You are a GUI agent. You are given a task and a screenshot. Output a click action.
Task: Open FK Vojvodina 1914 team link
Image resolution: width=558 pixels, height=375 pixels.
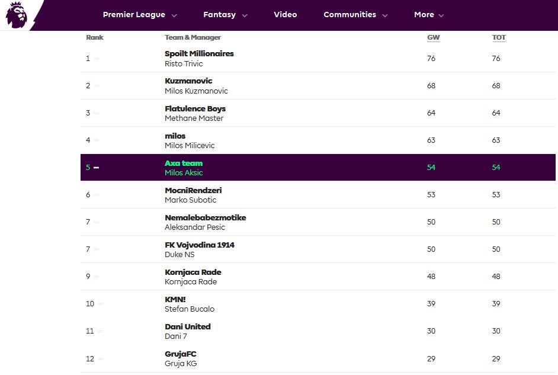coord(199,245)
